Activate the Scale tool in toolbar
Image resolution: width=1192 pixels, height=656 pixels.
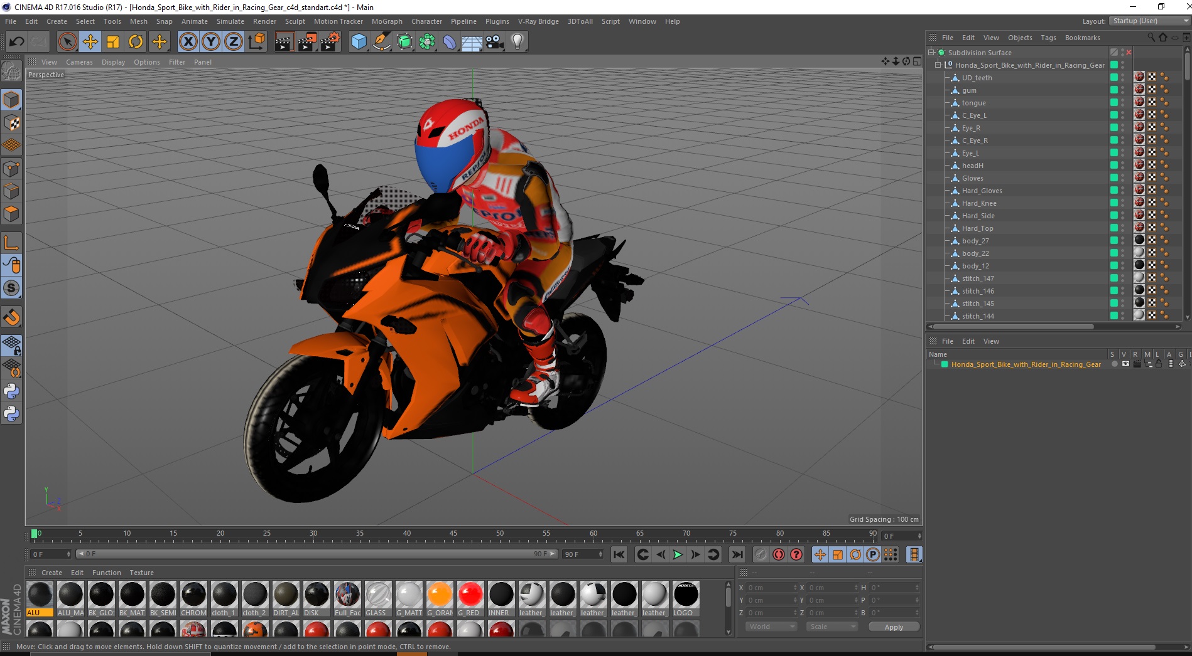[113, 42]
